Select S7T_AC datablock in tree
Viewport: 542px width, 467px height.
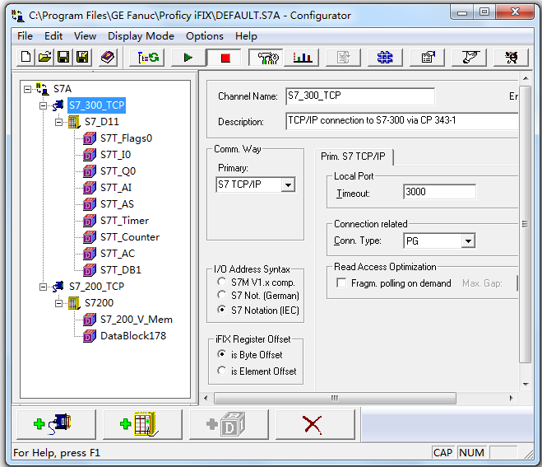tap(118, 254)
